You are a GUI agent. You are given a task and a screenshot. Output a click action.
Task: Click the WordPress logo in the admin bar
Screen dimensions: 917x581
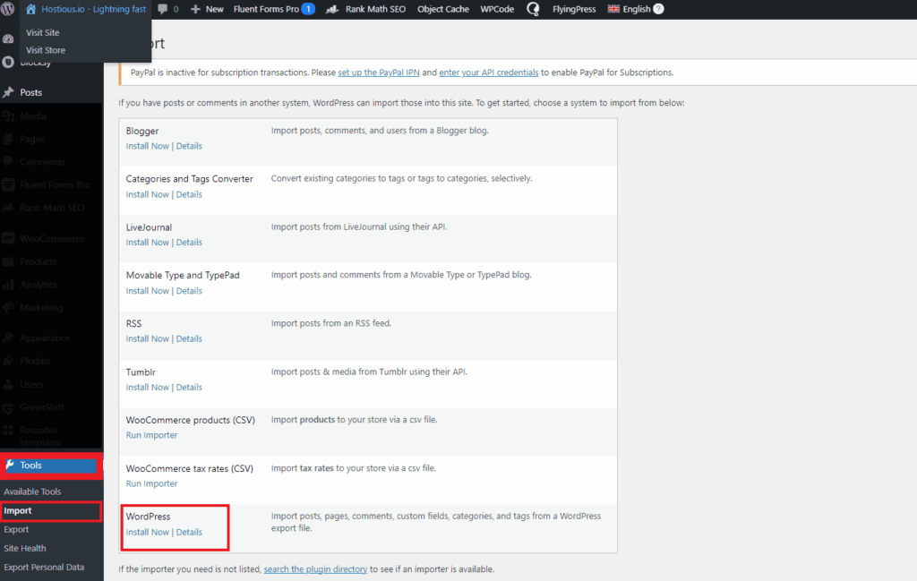pyautogui.click(x=9, y=9)
